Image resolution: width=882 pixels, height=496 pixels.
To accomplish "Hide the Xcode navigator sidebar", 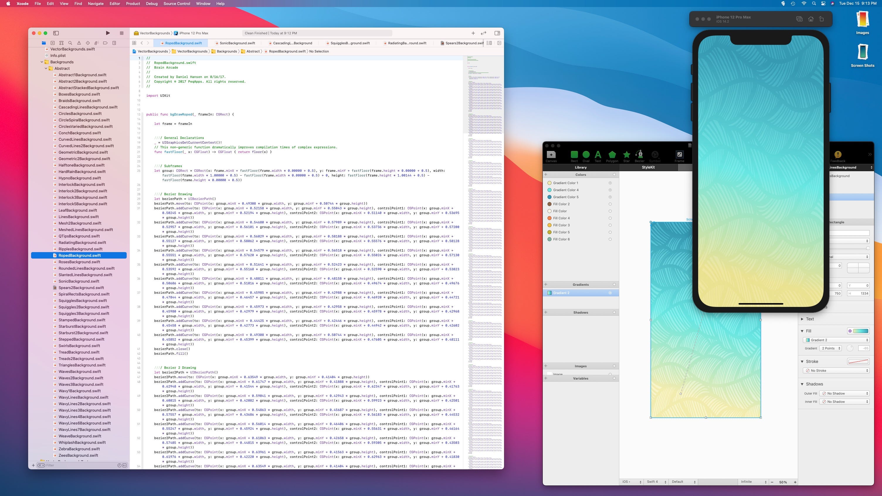I will click(x=56, y=33).
